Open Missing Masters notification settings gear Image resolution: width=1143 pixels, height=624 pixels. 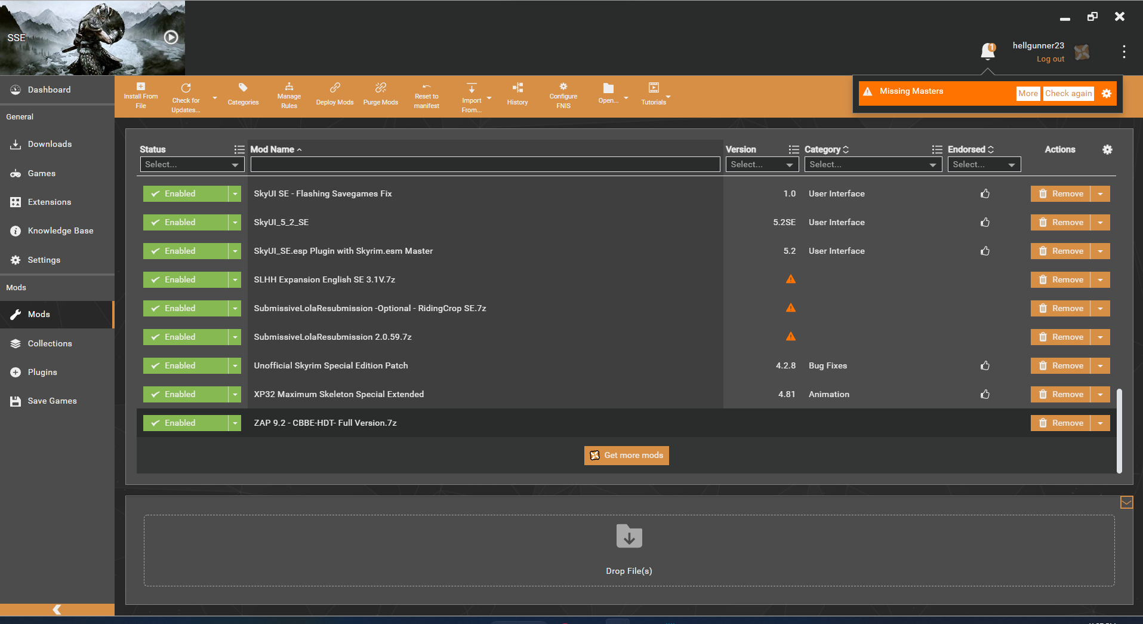point(1107,93)
